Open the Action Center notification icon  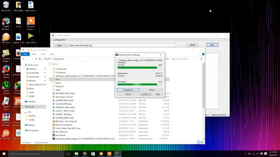tap(266, 154)
